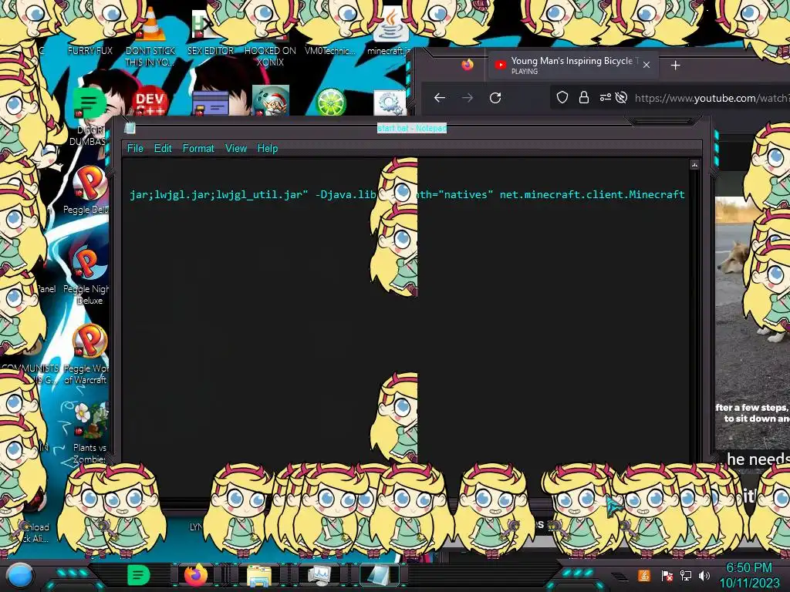Screen dimensions: 790x592
Task: Select the green speech-bubble desktop icon
Action: point(89,103)
